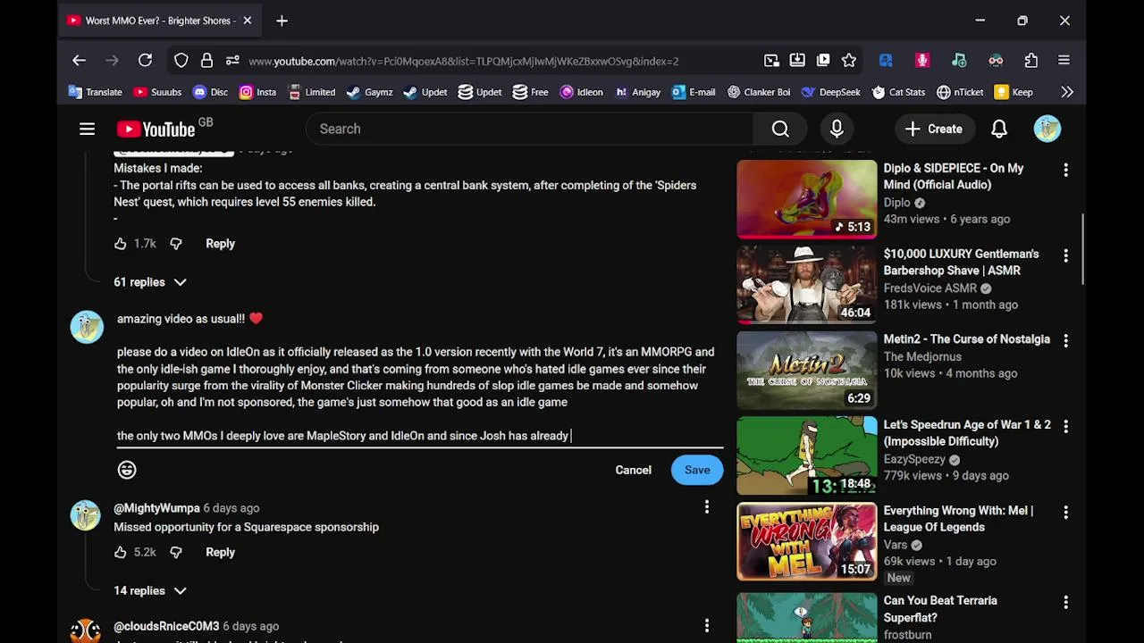Screen dimensions: 1144x643
Task: Open the browser hamburger application menu
Action: tap(1064, 61)
